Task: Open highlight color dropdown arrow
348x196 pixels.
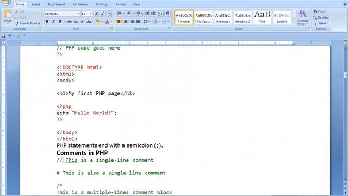Action: 102,22
